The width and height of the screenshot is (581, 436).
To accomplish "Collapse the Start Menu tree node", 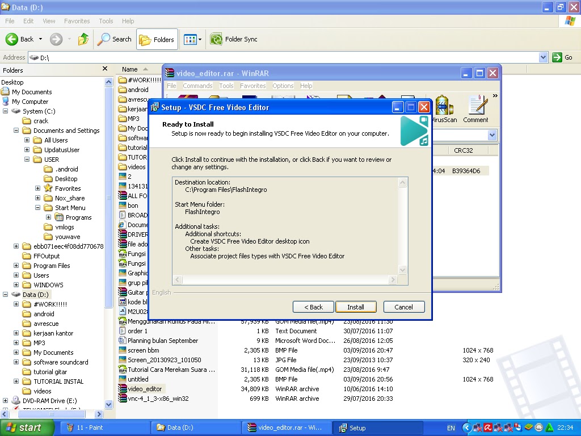I will click(x=38, y=208).
